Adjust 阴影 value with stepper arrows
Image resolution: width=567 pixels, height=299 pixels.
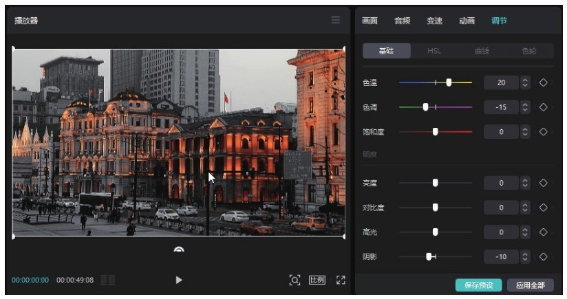[525, 257]
